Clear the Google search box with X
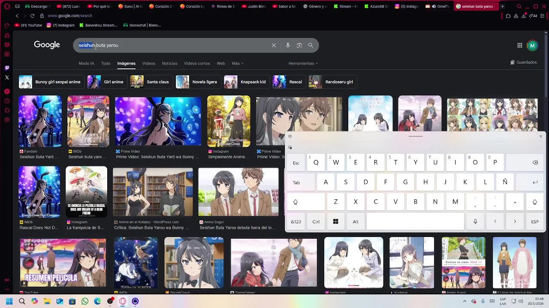The width and height of the screenshot is (549, 308). [274, 45]
